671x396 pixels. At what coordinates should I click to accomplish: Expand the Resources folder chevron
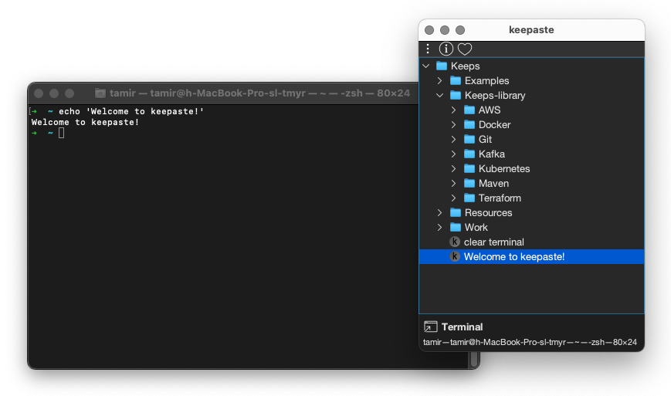pyautogui.click(x=439, y=212)
